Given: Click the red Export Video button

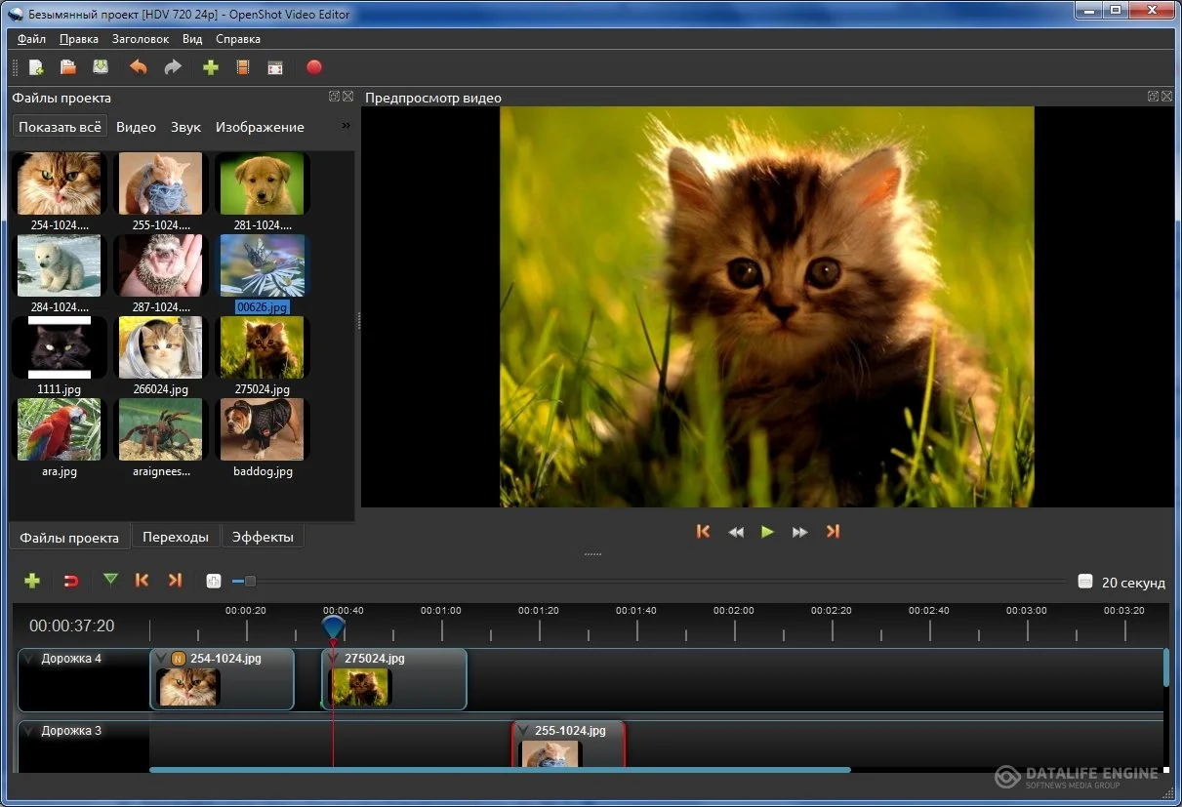Looking at the screenshot, I should [313, 67].
